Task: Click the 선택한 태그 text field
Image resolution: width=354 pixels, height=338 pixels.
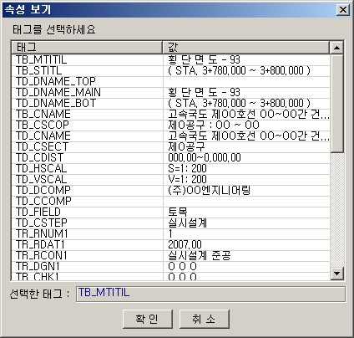Action: (210, 294)
